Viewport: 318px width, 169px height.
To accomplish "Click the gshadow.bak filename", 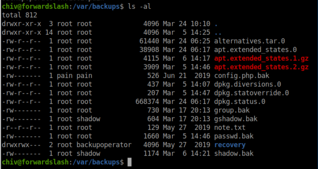I will pos(236,119).
